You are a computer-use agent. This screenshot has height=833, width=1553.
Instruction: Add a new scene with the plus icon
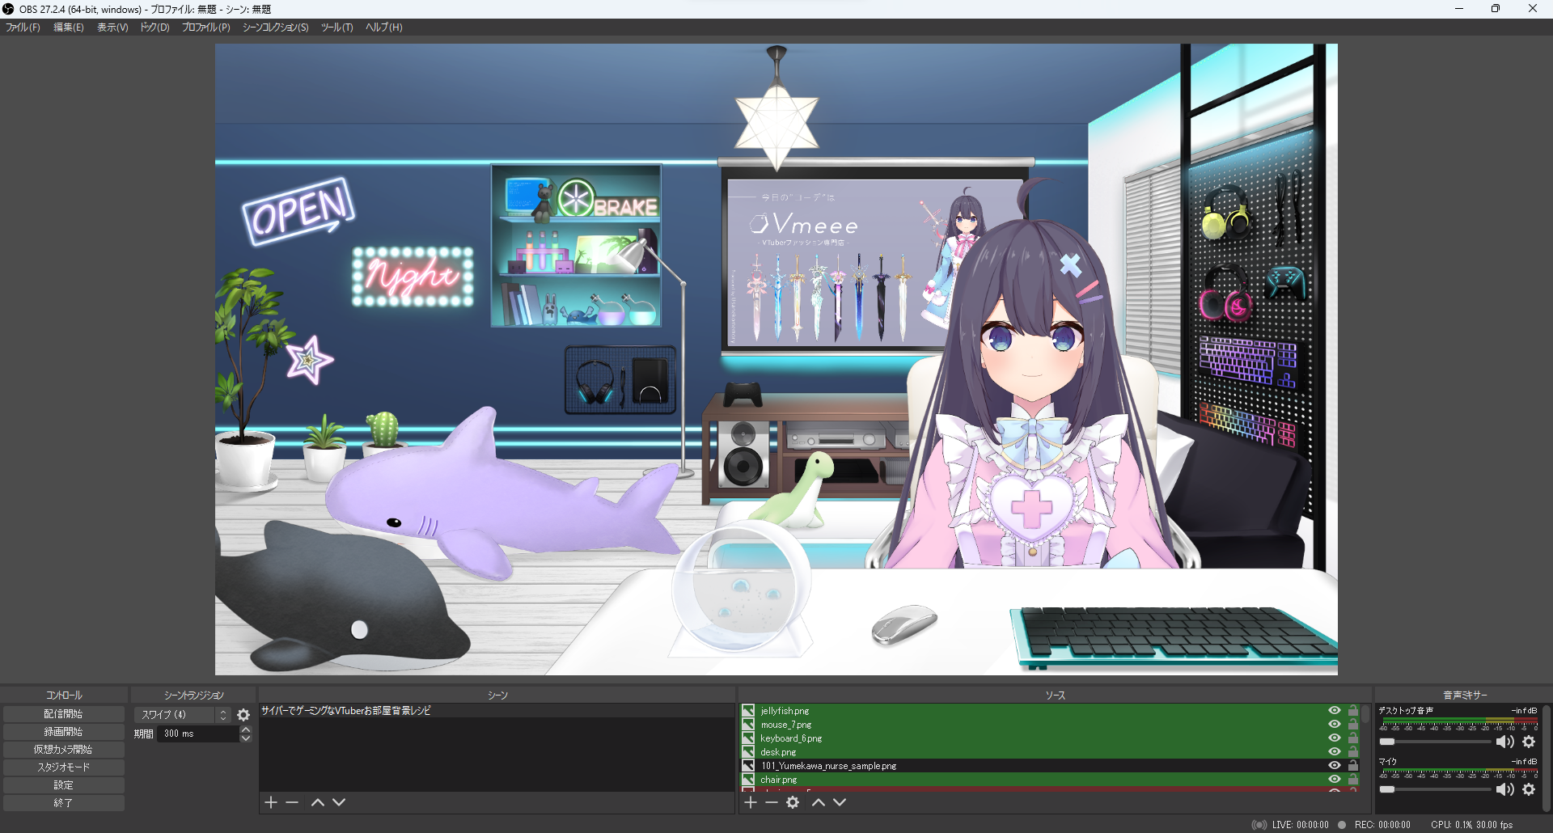click(x=271, y=802)
